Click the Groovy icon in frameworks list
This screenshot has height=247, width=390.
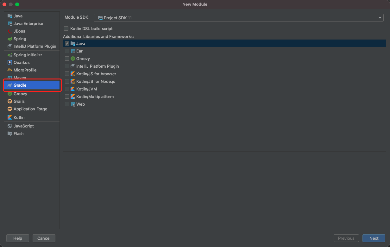73,59
